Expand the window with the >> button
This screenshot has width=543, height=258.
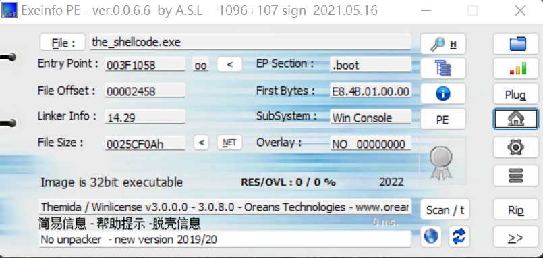pyautogui.click(x=516, y=237)
